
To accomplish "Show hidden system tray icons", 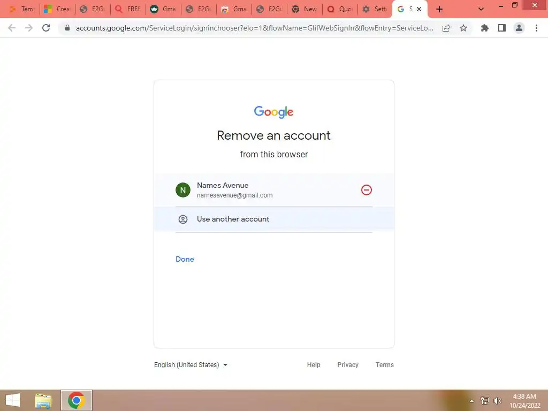I will click(x=471, y=401).
